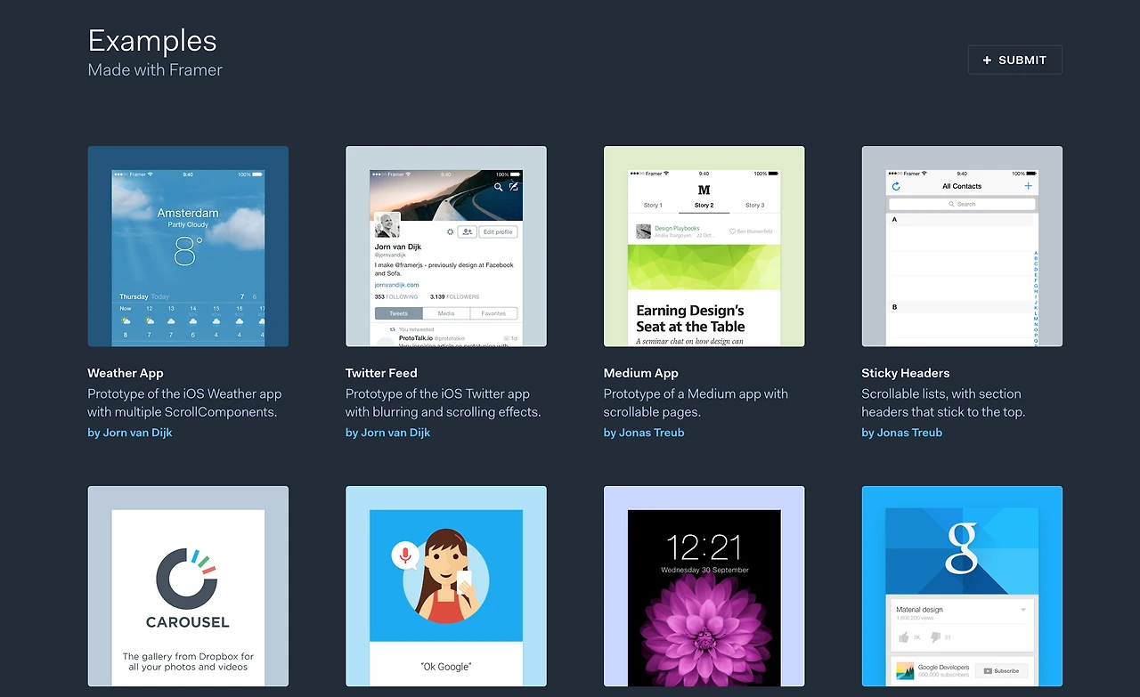The image size is (1140, 697).
Task: Open the Carousel example thumbnail
Action: [188, 586]
